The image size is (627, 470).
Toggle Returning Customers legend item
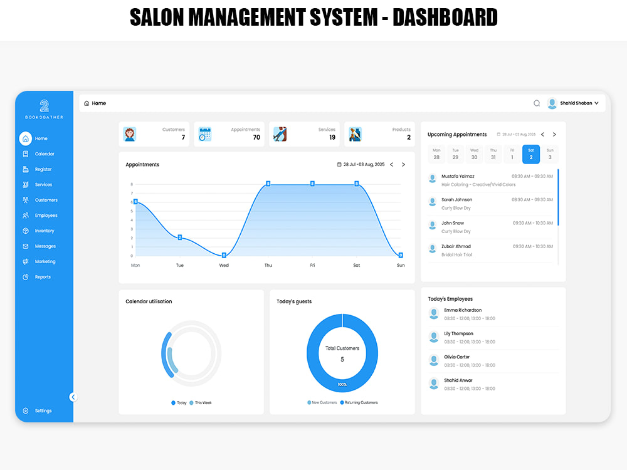pyautogui.click(x=359, y=402)
